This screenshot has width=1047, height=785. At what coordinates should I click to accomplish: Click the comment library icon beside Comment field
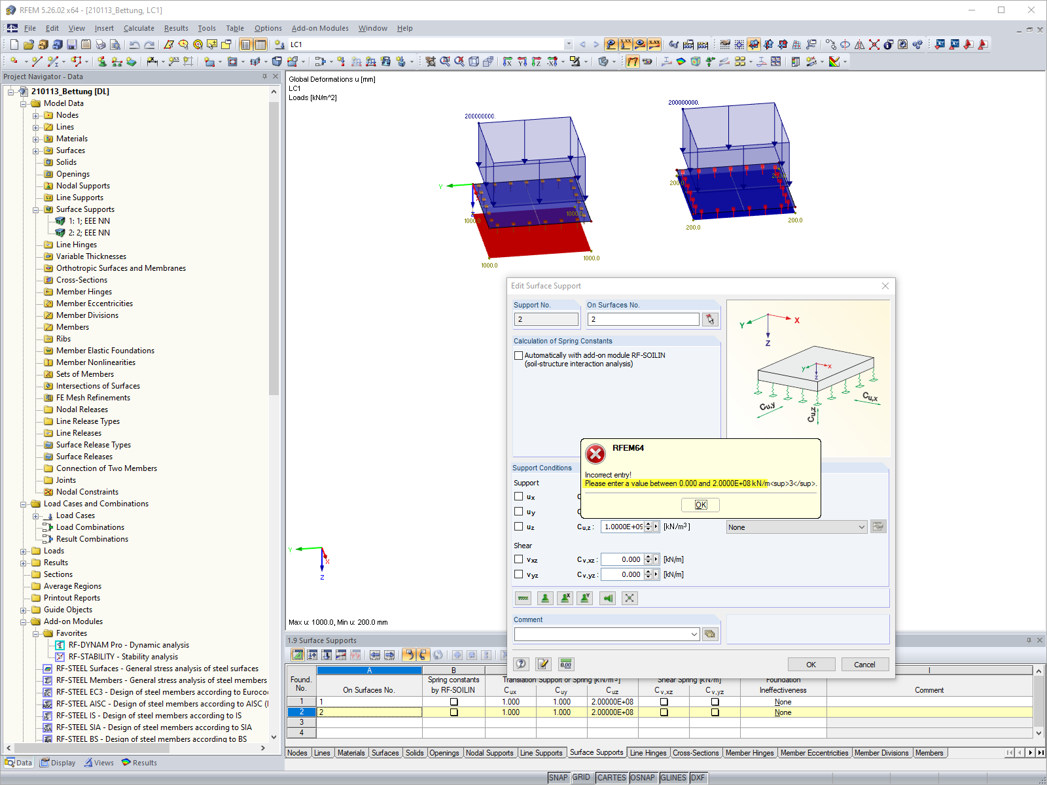[710, 634]
